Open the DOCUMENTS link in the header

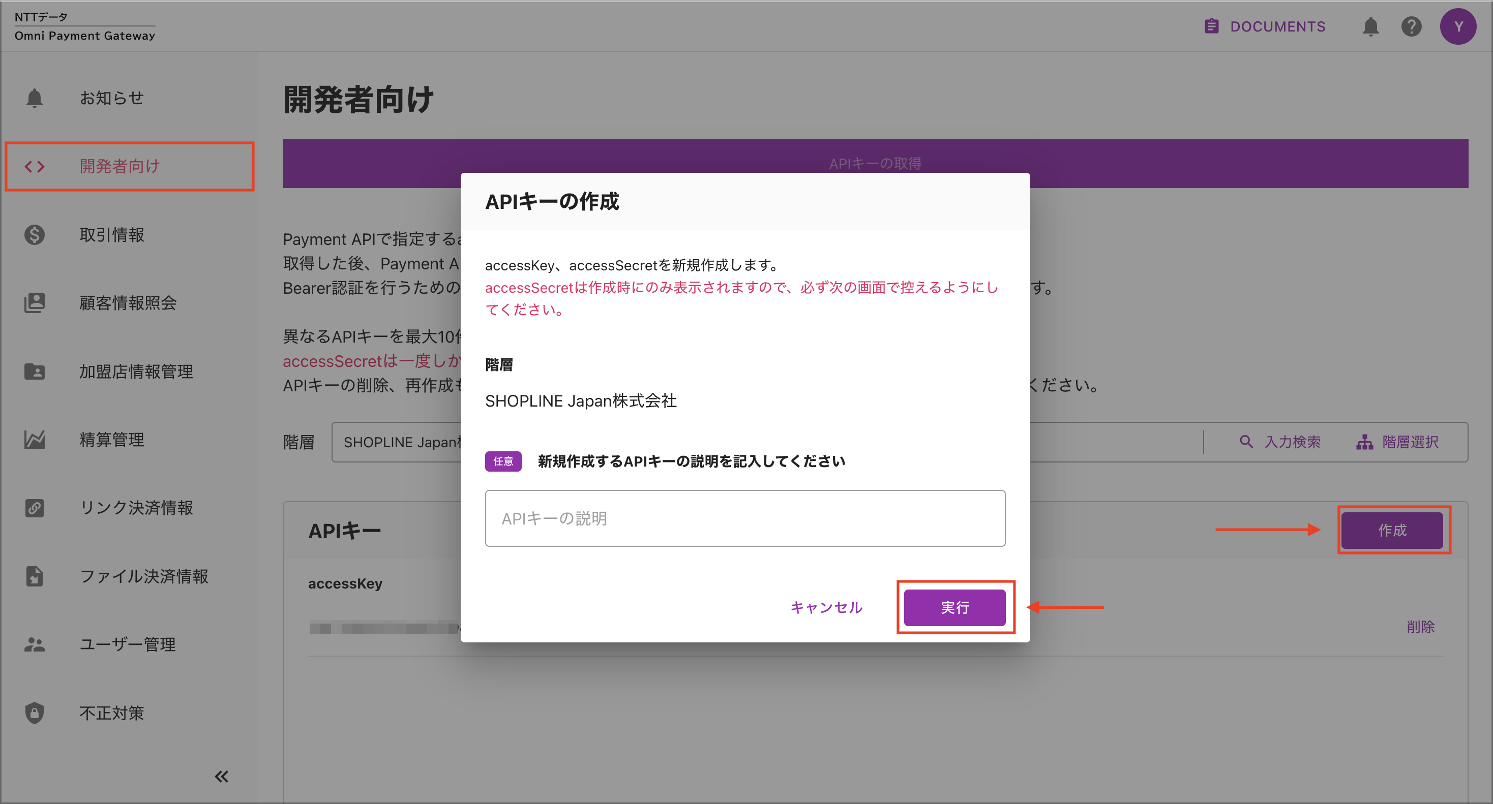coord(1265,26)
